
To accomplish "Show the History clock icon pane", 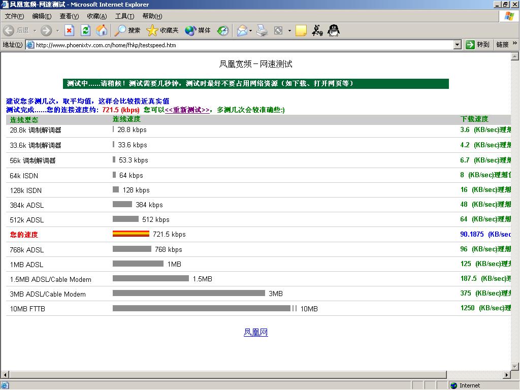I will click(223, 30).
